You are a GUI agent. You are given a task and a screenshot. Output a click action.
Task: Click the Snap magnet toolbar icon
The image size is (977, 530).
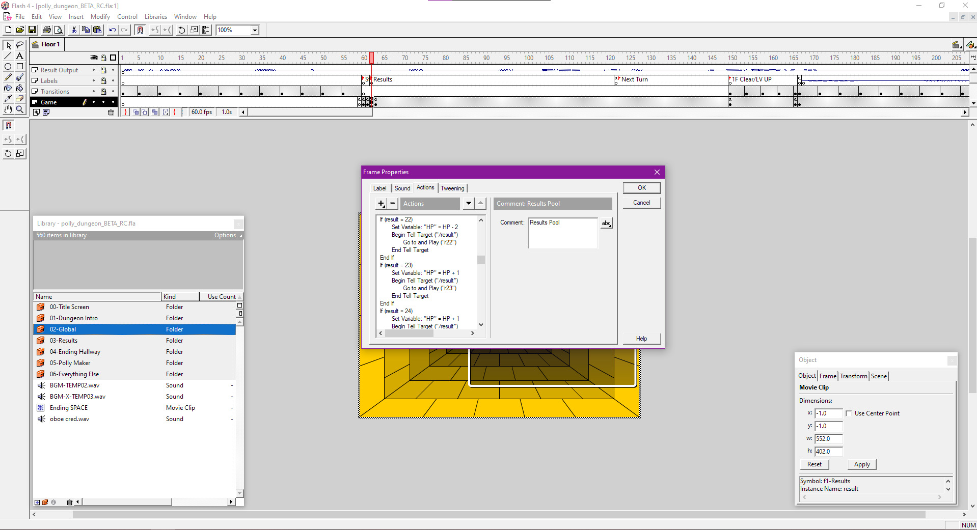[140, 30]
